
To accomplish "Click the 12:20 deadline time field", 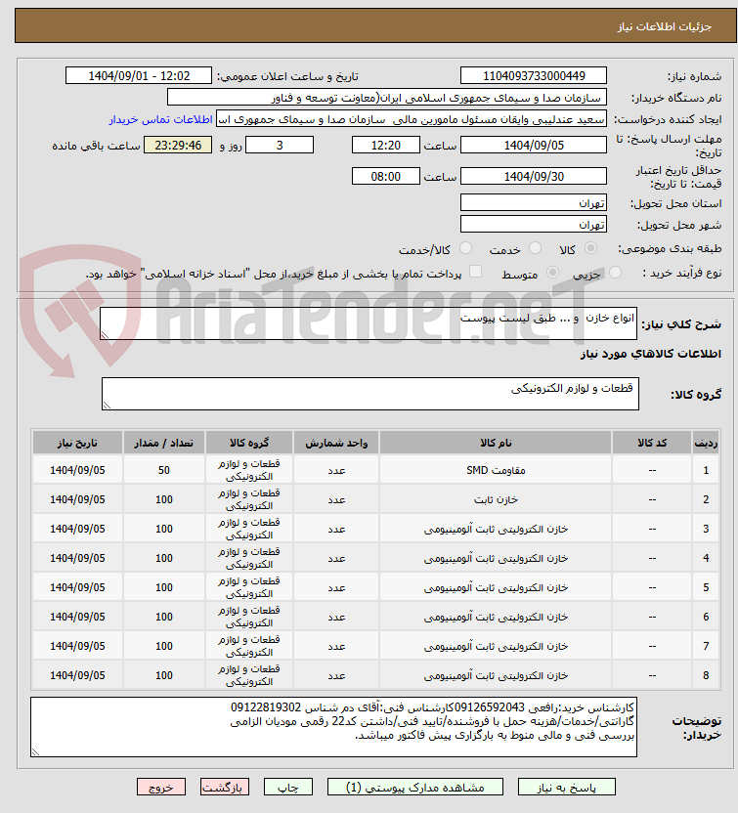I will [x=386, y=146].
